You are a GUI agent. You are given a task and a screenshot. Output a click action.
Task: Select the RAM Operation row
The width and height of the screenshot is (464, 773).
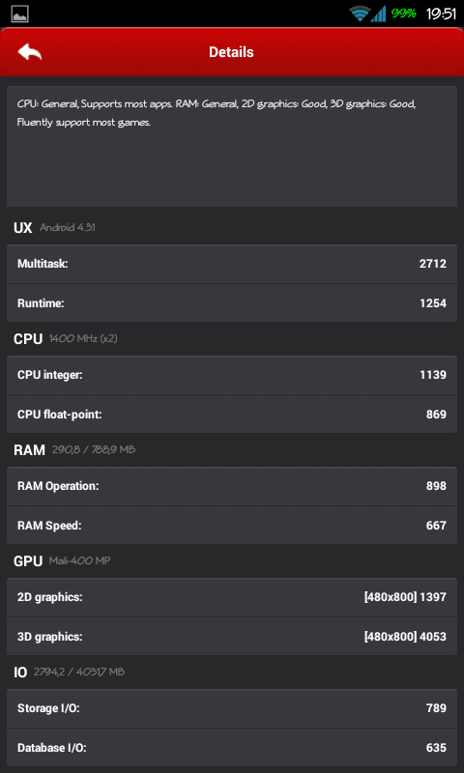click(x=232, y=486)
